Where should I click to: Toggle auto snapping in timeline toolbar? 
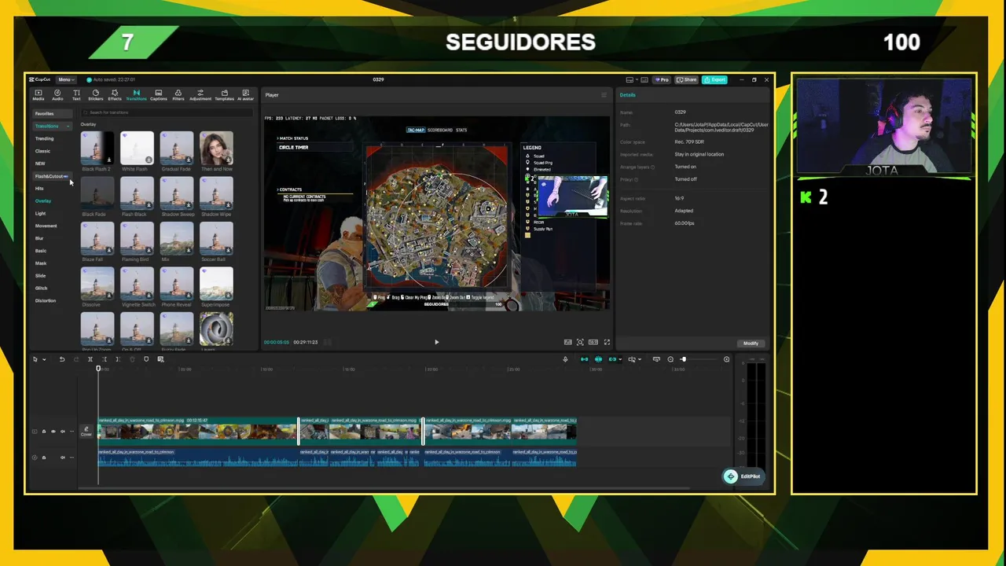598,359
